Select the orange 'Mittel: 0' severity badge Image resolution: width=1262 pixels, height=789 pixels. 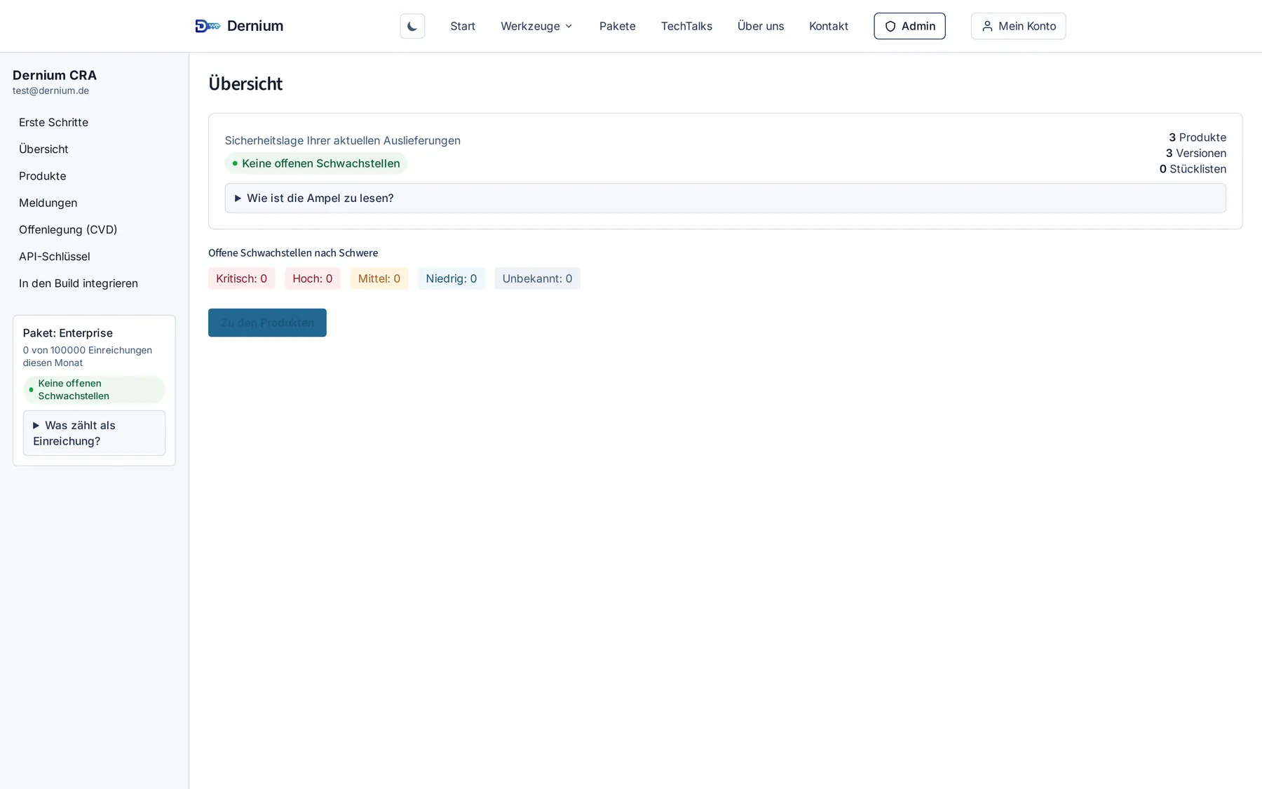coord(379,278)
